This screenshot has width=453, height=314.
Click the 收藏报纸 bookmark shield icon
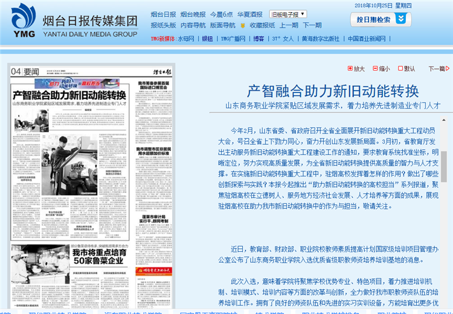click(243, 26)
